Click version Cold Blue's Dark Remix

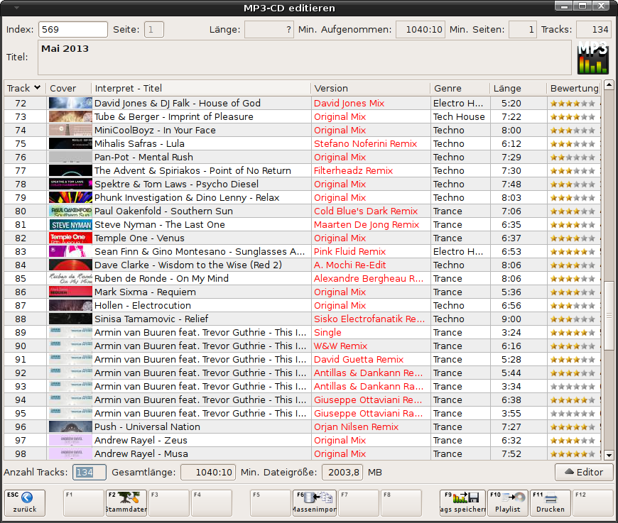tap(366, 211)
